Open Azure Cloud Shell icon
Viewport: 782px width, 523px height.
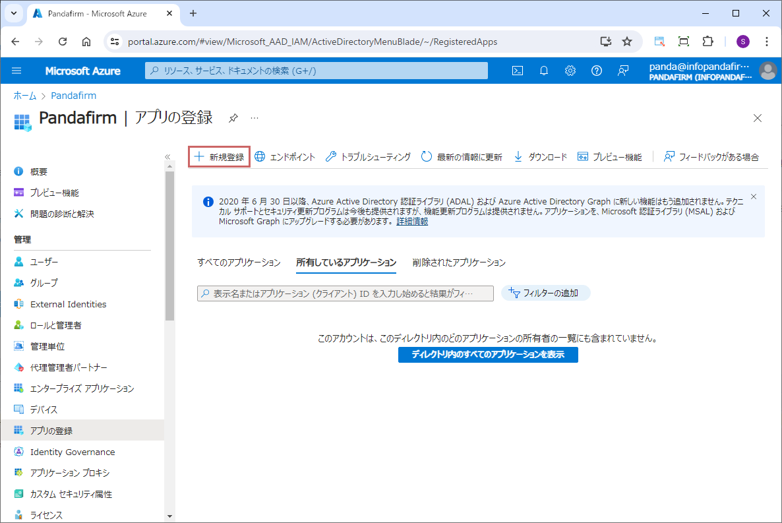tap(518, 71)
